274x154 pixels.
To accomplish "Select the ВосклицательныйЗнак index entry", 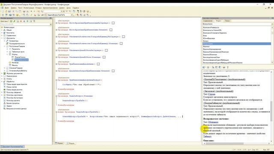I will tap(211, 57).
